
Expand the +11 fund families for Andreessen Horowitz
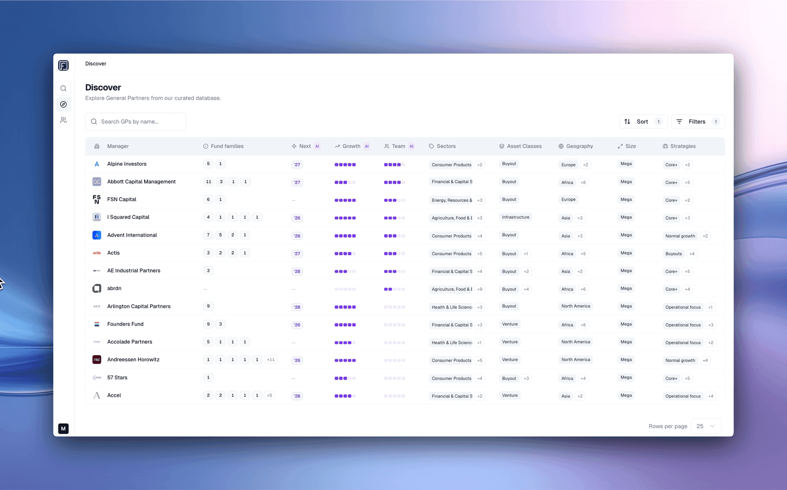click(271, 360)
